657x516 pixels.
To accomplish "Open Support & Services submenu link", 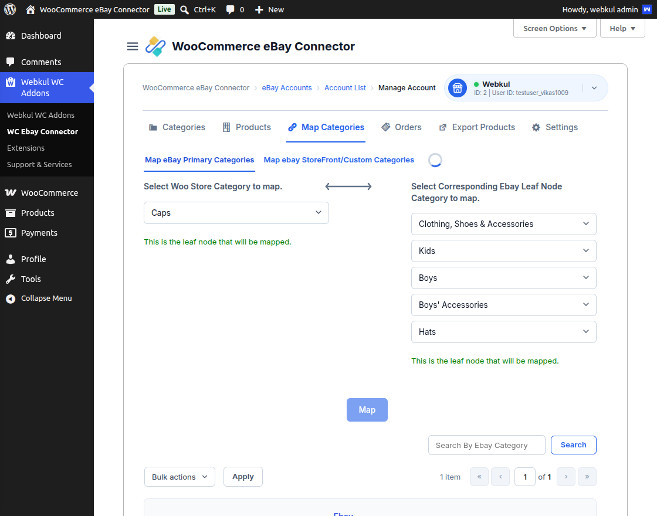I will tap(39, 165).
